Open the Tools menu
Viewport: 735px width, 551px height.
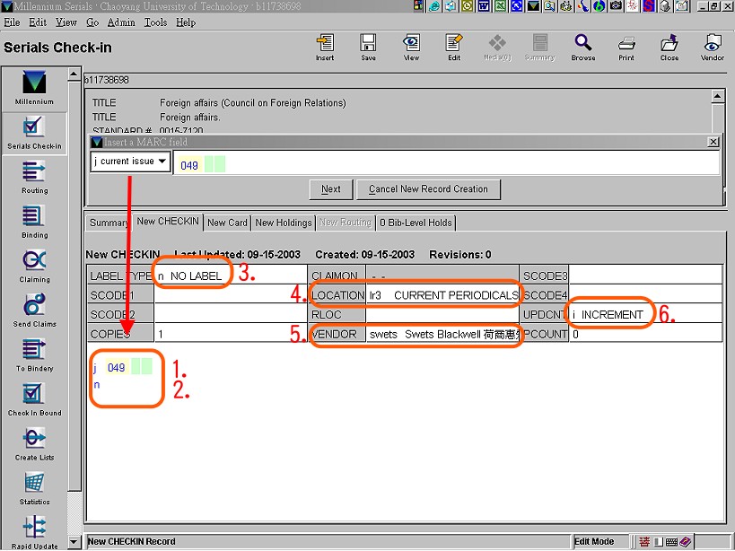point(155,22)
